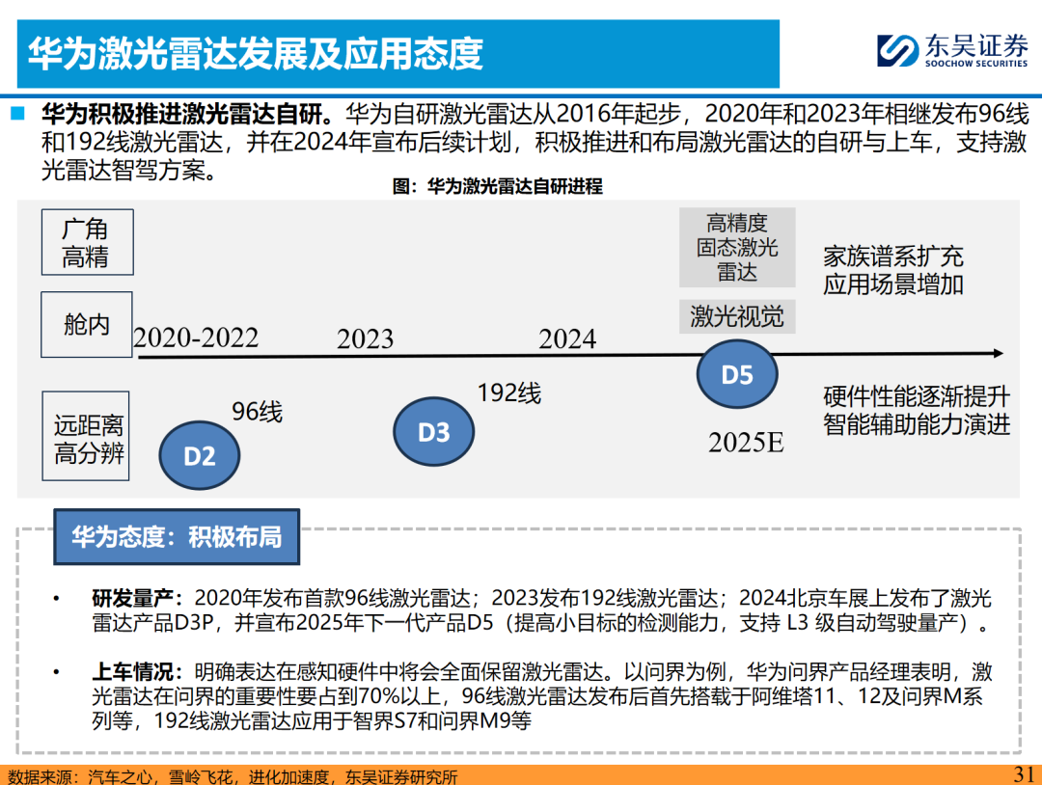This screenshot has height=785, width=1042.
Task: Select the gray 激光视觉 box
Action: pyautogui.click(x=737, y=316)
